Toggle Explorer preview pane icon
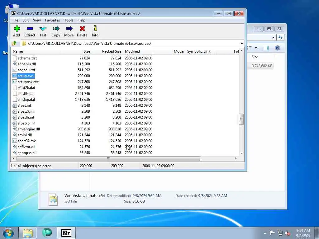Image resolution: width=319 pixels, height=239 pixels. (266, 48)
